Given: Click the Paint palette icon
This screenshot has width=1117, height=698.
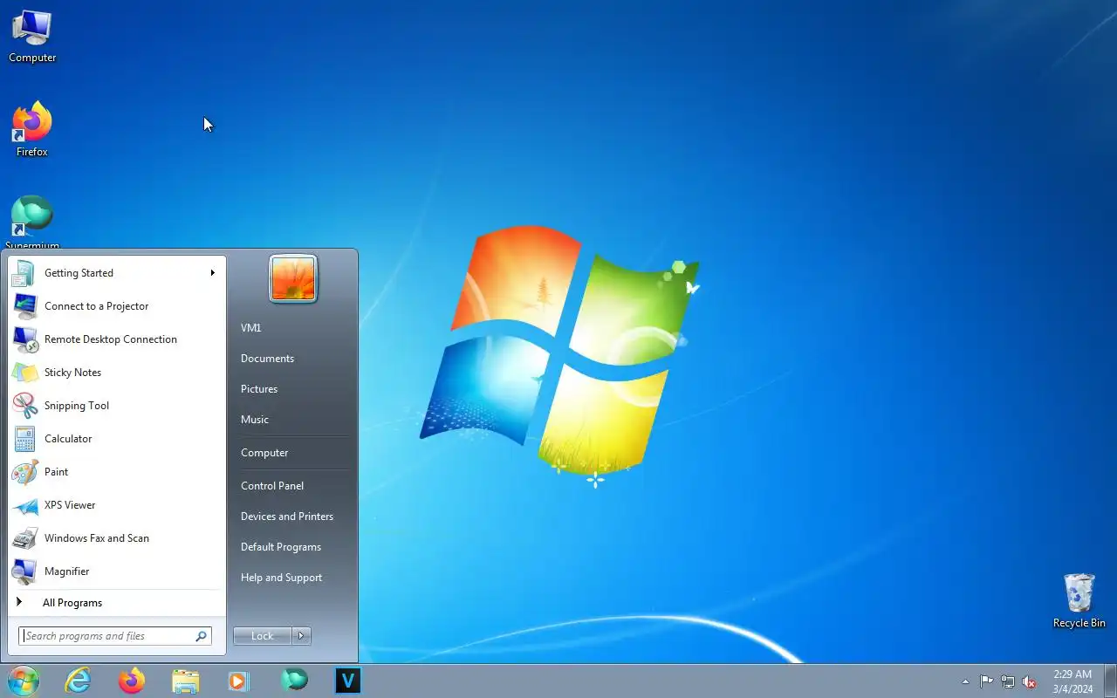Looking at the screenshot, I should click(x=24, y=472).
